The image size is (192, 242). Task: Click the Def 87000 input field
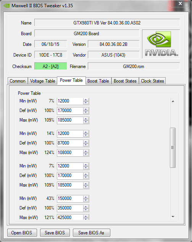[x=70, y=143]
